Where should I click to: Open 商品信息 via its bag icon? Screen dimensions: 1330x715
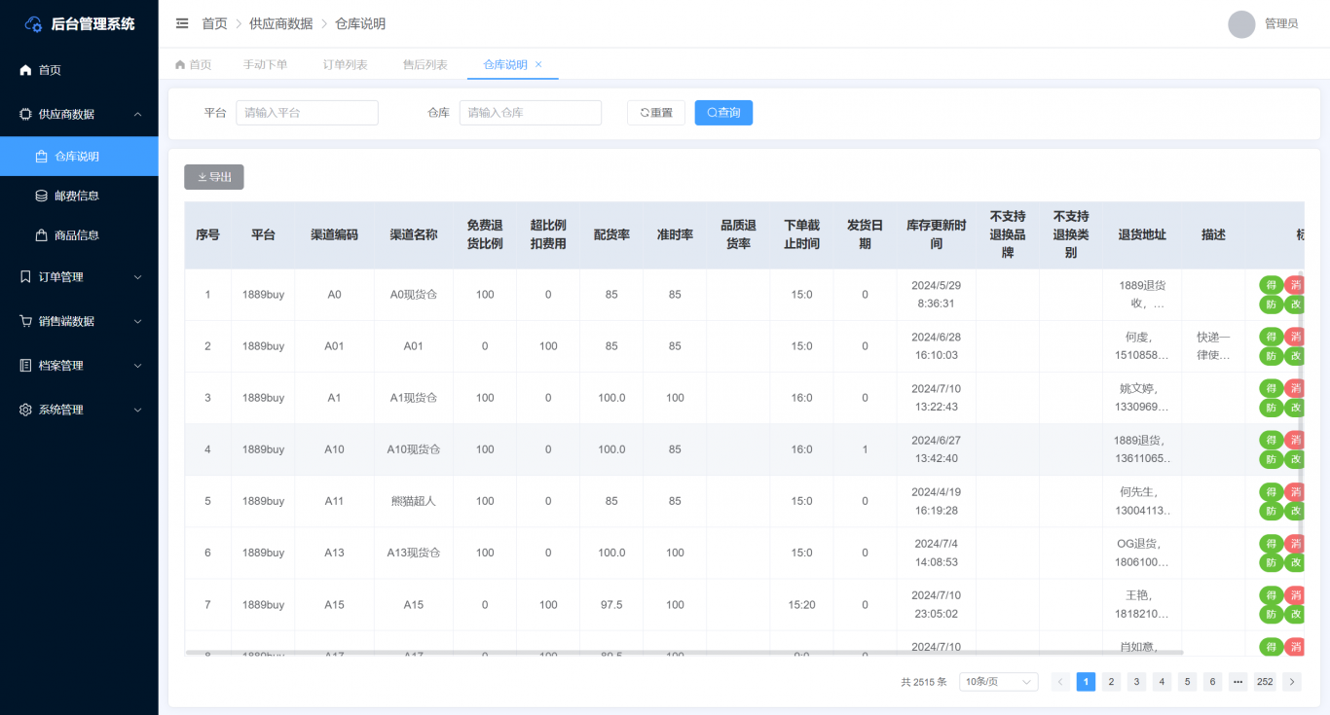(41, 235)
